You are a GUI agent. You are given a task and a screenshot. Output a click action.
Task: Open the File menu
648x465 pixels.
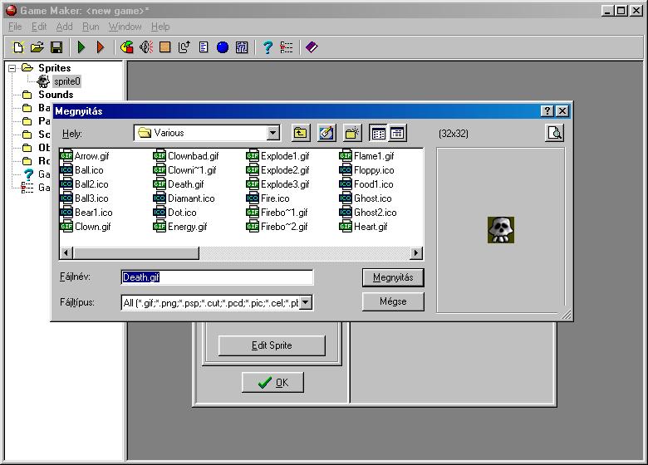click(15, 27)
